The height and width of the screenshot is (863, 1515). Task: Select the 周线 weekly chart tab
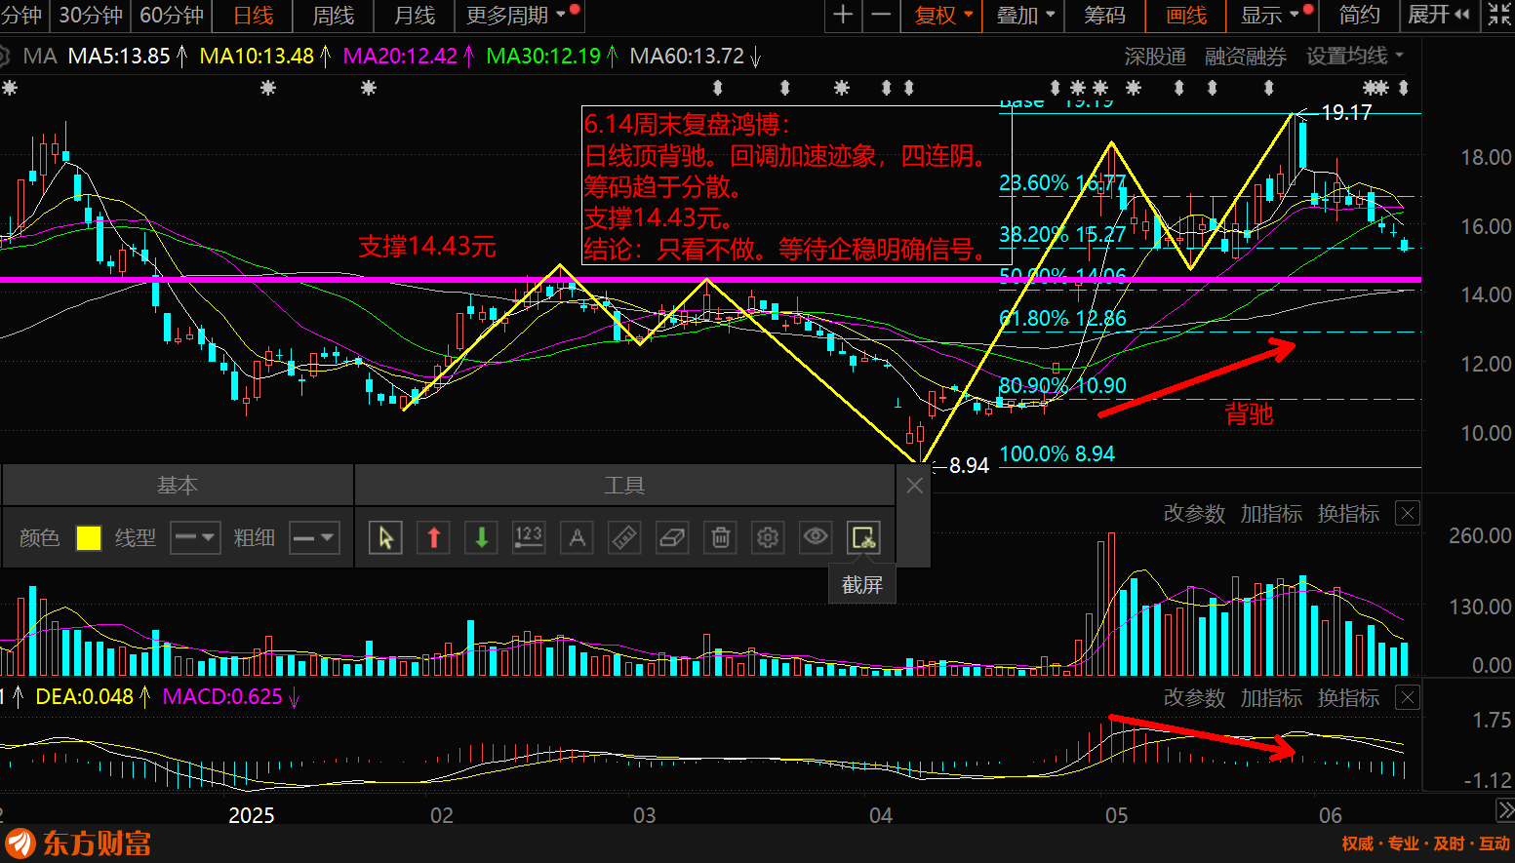tap(334, 16)
